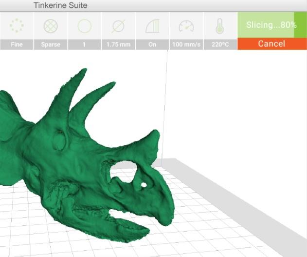Expand the 'Sparse' infill options
Screen dimensions: 307x257
[x=51, y=44]
